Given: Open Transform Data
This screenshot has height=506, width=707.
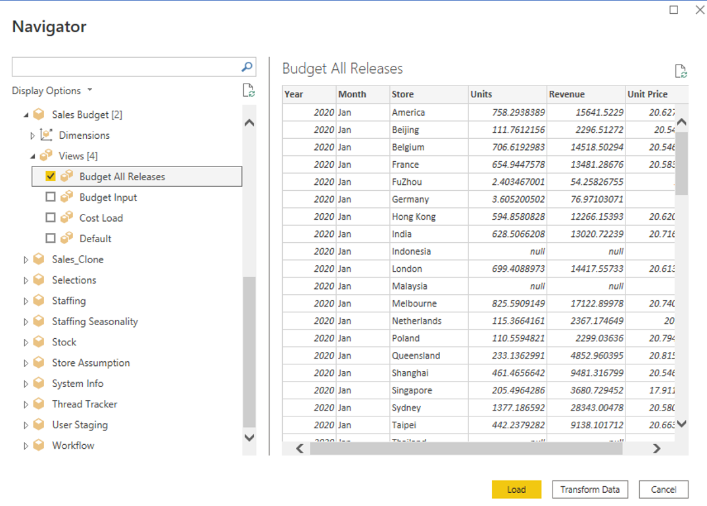Looking at the screenshot, I should point(590,490).
